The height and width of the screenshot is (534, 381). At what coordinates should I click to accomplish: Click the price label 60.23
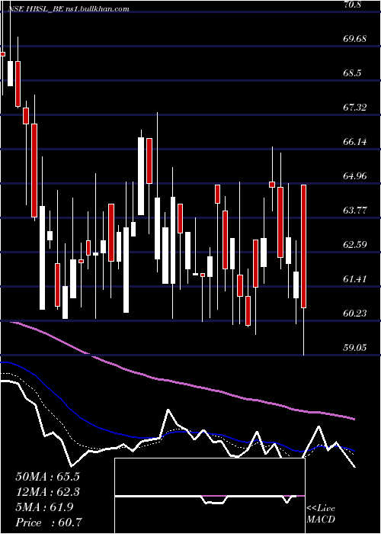(x=355, y=313)
